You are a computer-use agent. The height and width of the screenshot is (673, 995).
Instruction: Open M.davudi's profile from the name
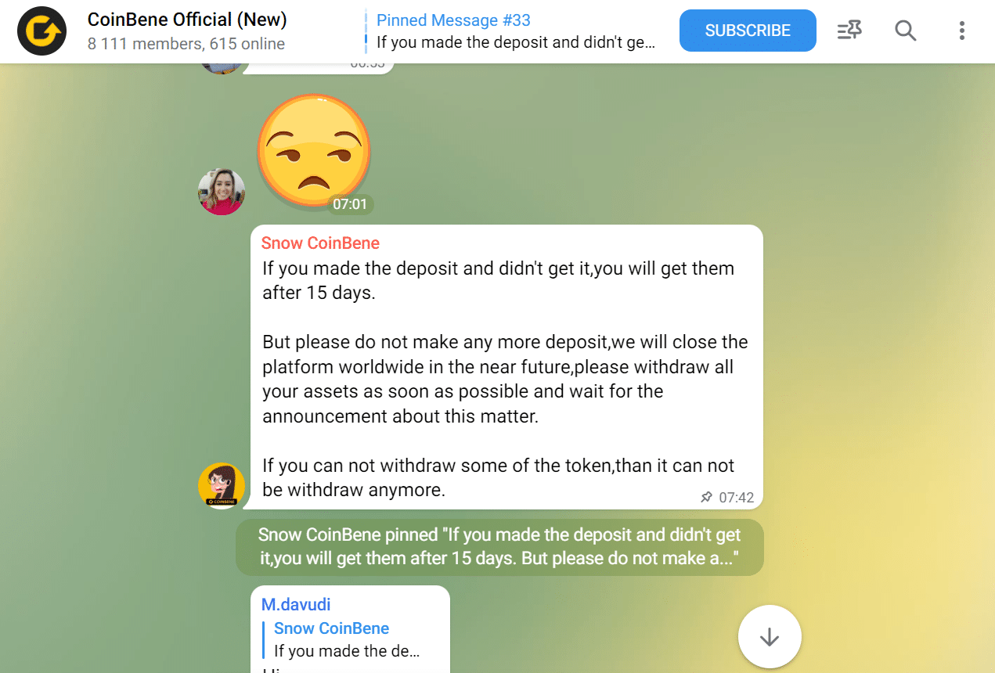pos(296,604)
